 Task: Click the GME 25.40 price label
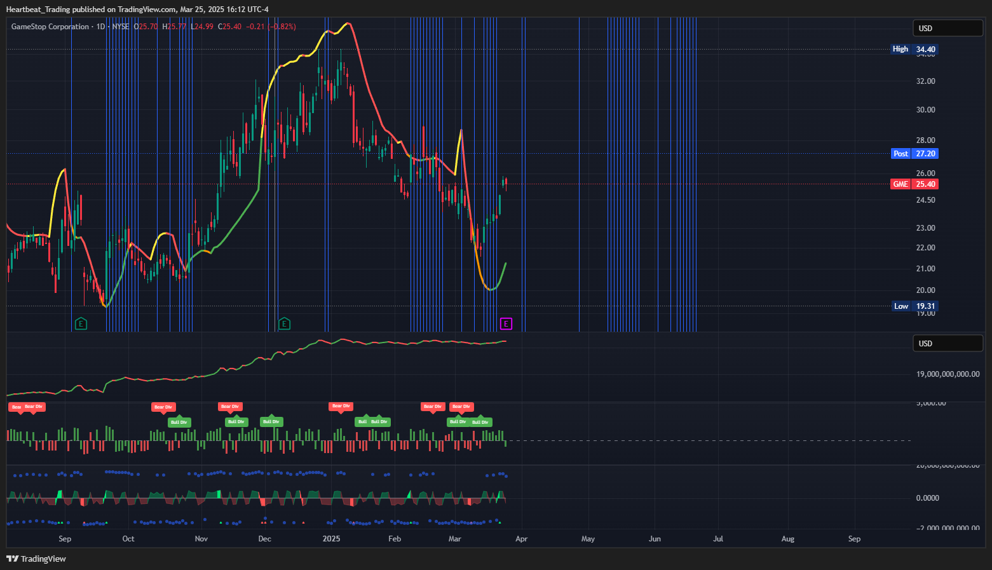pyautogui.click(x=914, y=184)
